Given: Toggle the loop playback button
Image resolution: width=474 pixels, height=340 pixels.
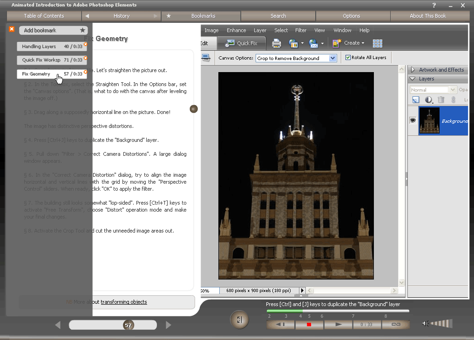Looking at the screenshot, I should click(x=396, y=324).
